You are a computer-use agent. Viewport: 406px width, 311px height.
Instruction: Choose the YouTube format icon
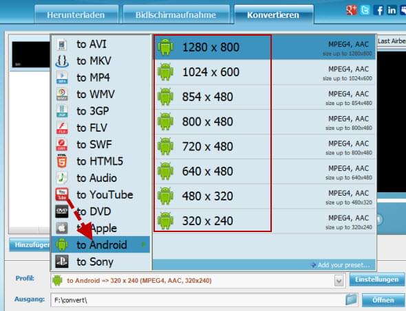click(x=62, y=194)
